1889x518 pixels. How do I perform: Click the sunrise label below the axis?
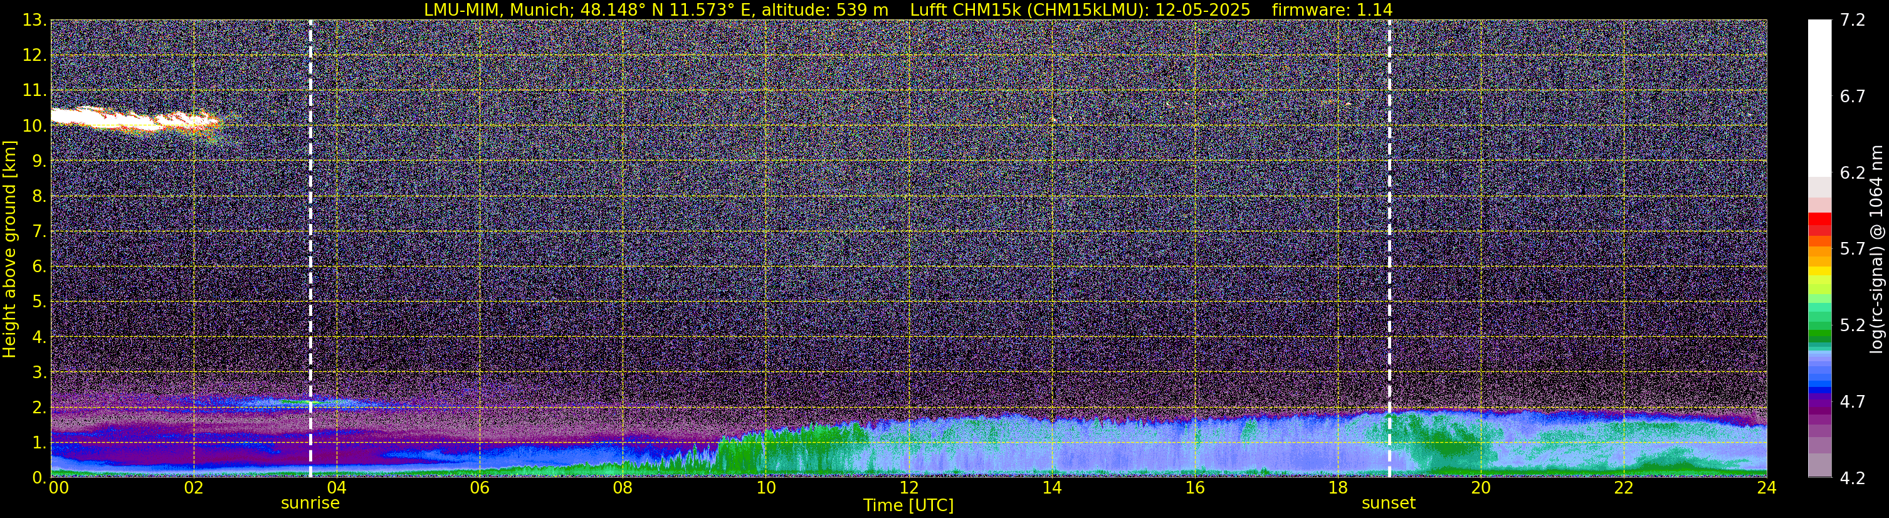coord(310,504)
